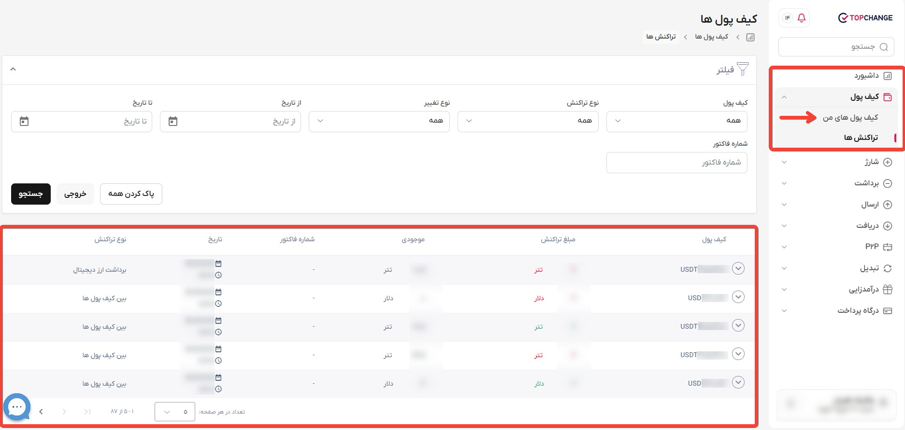The width and height of the screenshot is (905, 430).
Task: Click the gift icon beside درآمدزایی
Action: (888, 290)
